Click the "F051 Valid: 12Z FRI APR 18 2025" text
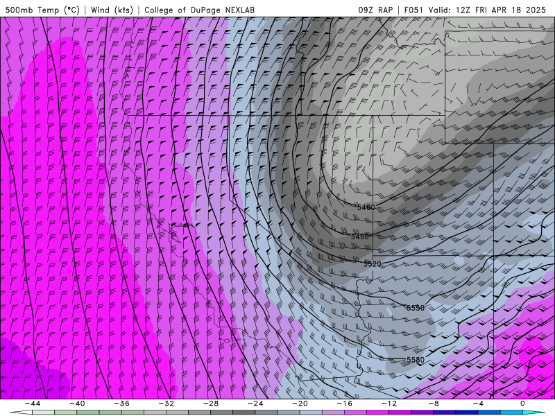Image resolution: width=555 pixels, height=416 pixels. point(475,10)
